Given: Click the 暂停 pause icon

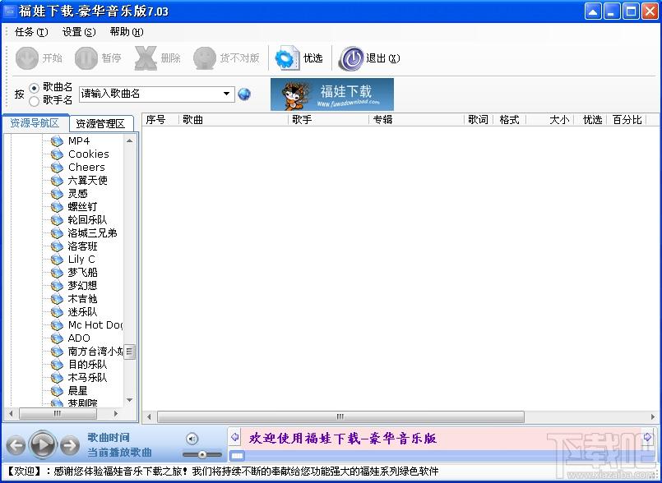Looking at the screenshot, I should [86, 57].
